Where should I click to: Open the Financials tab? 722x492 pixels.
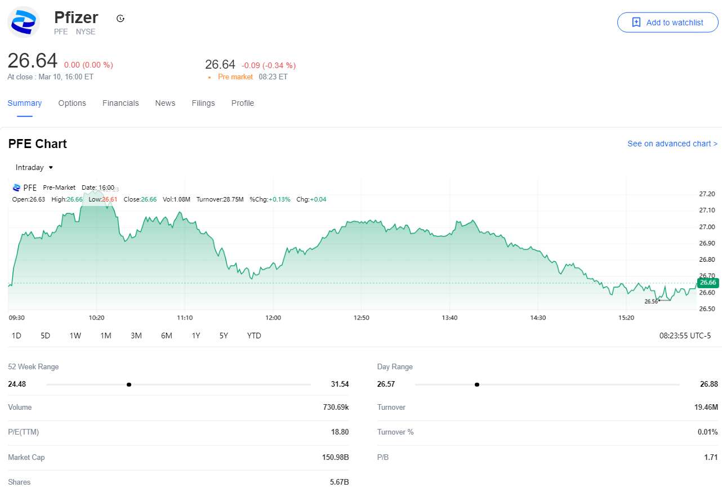point(121,103)
